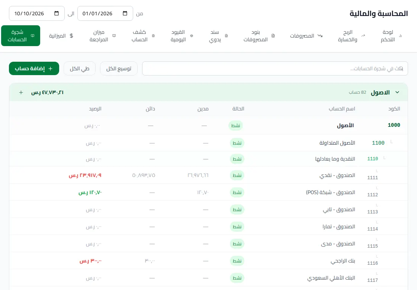
Task: Select الأصول المتداولة account name
Action: [337, 143]
